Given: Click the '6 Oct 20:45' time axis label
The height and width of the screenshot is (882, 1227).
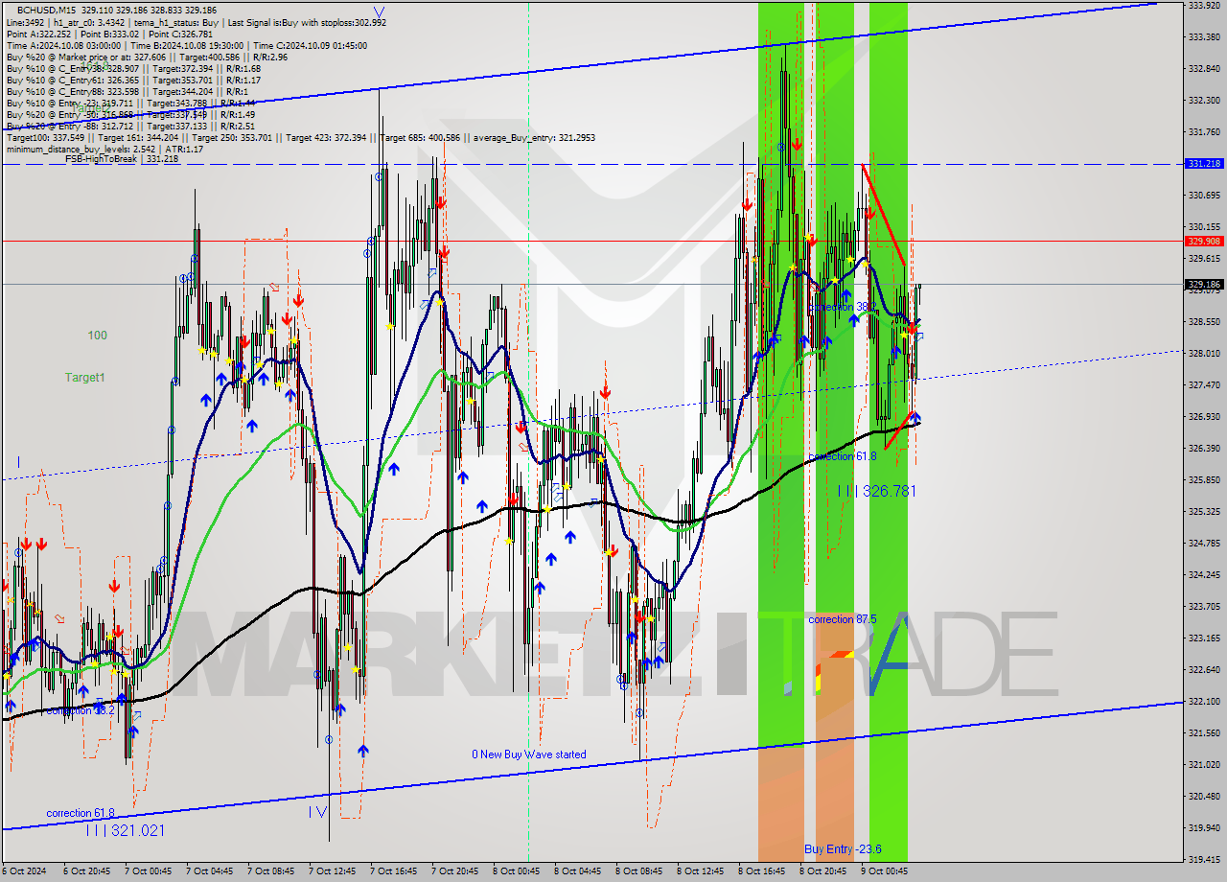Looking at the screenshot, I should [85, 871].
